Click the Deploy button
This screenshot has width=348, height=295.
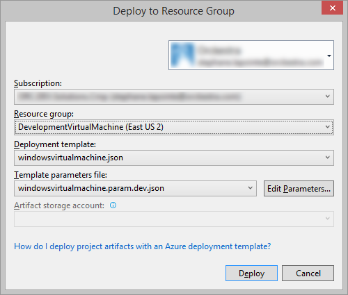(x=251, y=273)
